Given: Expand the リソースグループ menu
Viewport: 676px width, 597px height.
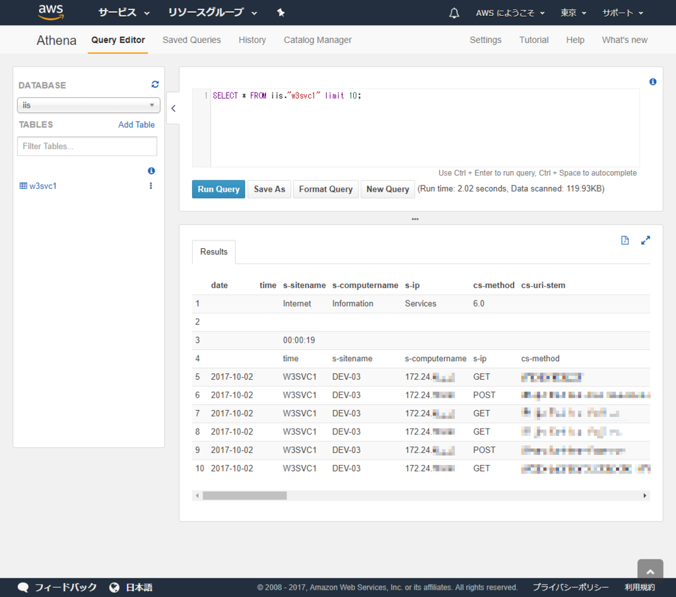Looking at the screenshot, I should (x=213, y=13).
